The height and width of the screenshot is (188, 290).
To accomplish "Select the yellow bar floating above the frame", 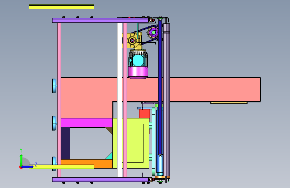I will pyautogui.click(x=62, y=7).
